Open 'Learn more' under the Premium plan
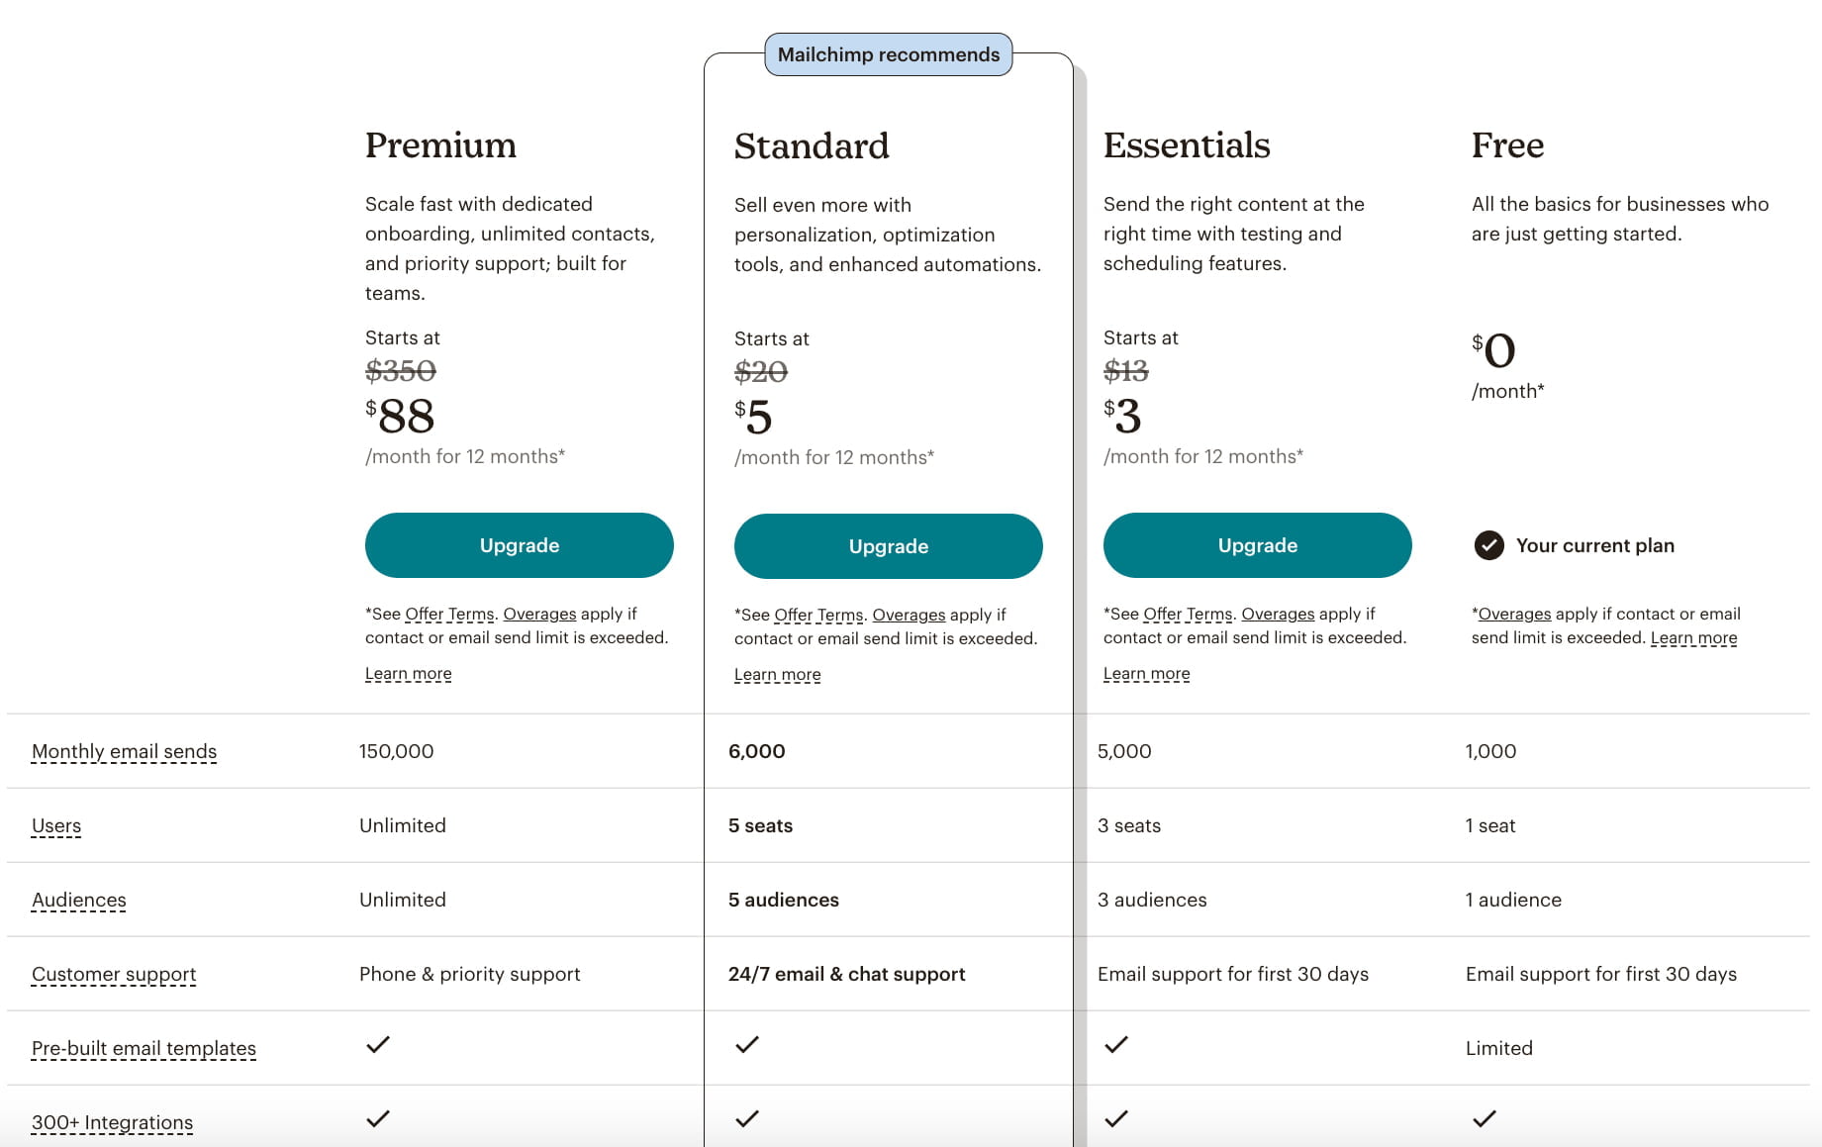 pyautogui.click(x=408, y=673)
